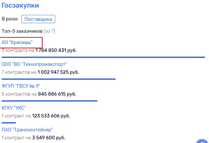Screen dimensions: 209x143
Task: Click the 'В роли:' label
Action: click(10, 19)
